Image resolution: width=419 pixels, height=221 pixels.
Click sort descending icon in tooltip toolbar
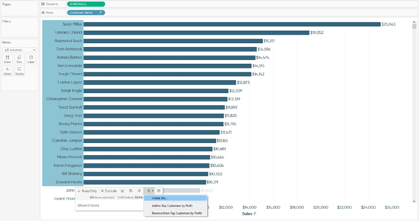coord(131,191)
